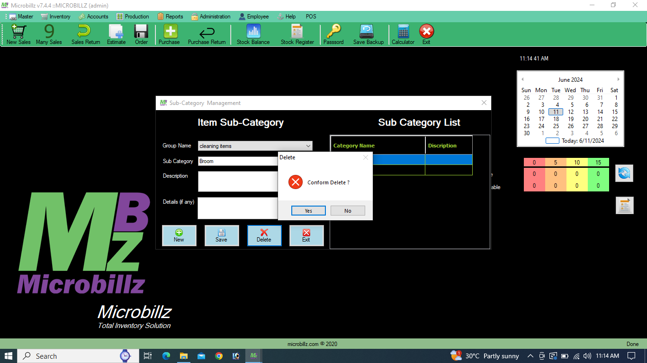Click the Many Sales toolbar icon
This screenshot has width=647, height=363.
pyautogui.click(x=49, y=35)
